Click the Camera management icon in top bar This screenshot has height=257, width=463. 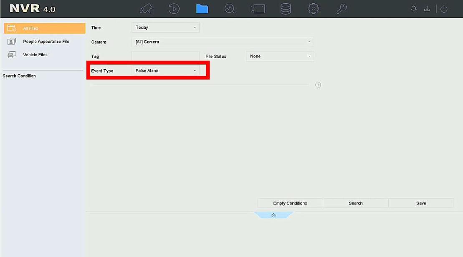coord(258,9)
